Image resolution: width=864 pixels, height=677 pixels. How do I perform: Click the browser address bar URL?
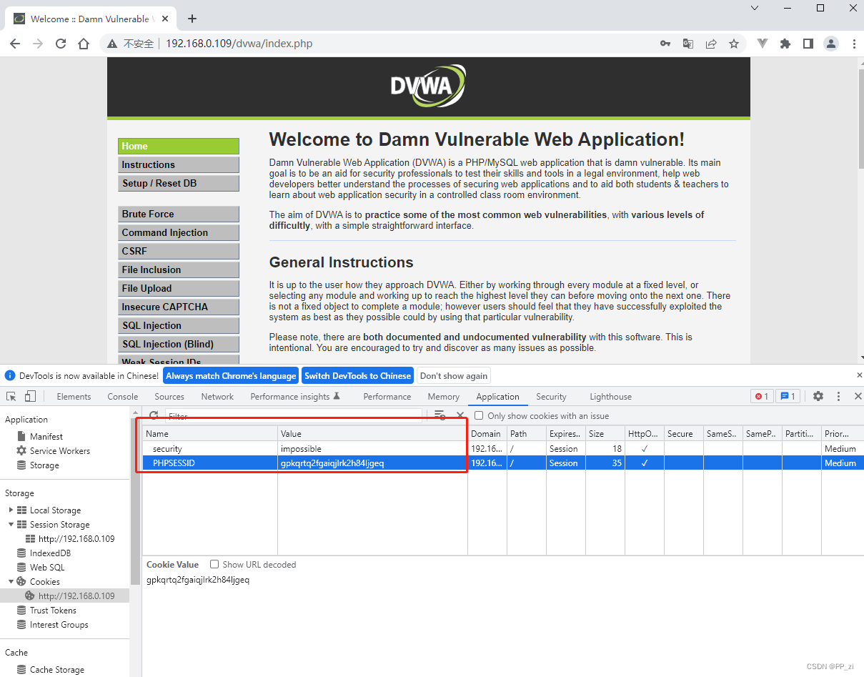[x=239, y=44]
